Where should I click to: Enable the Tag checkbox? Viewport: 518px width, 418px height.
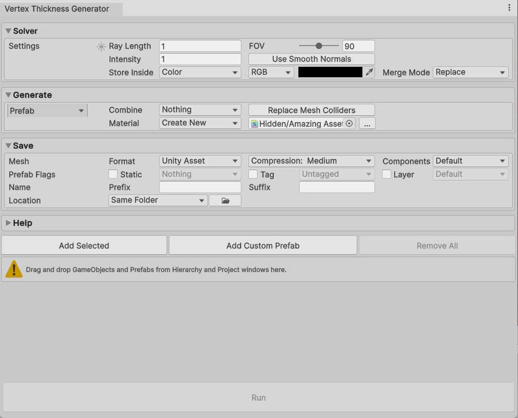coord(253,174)
